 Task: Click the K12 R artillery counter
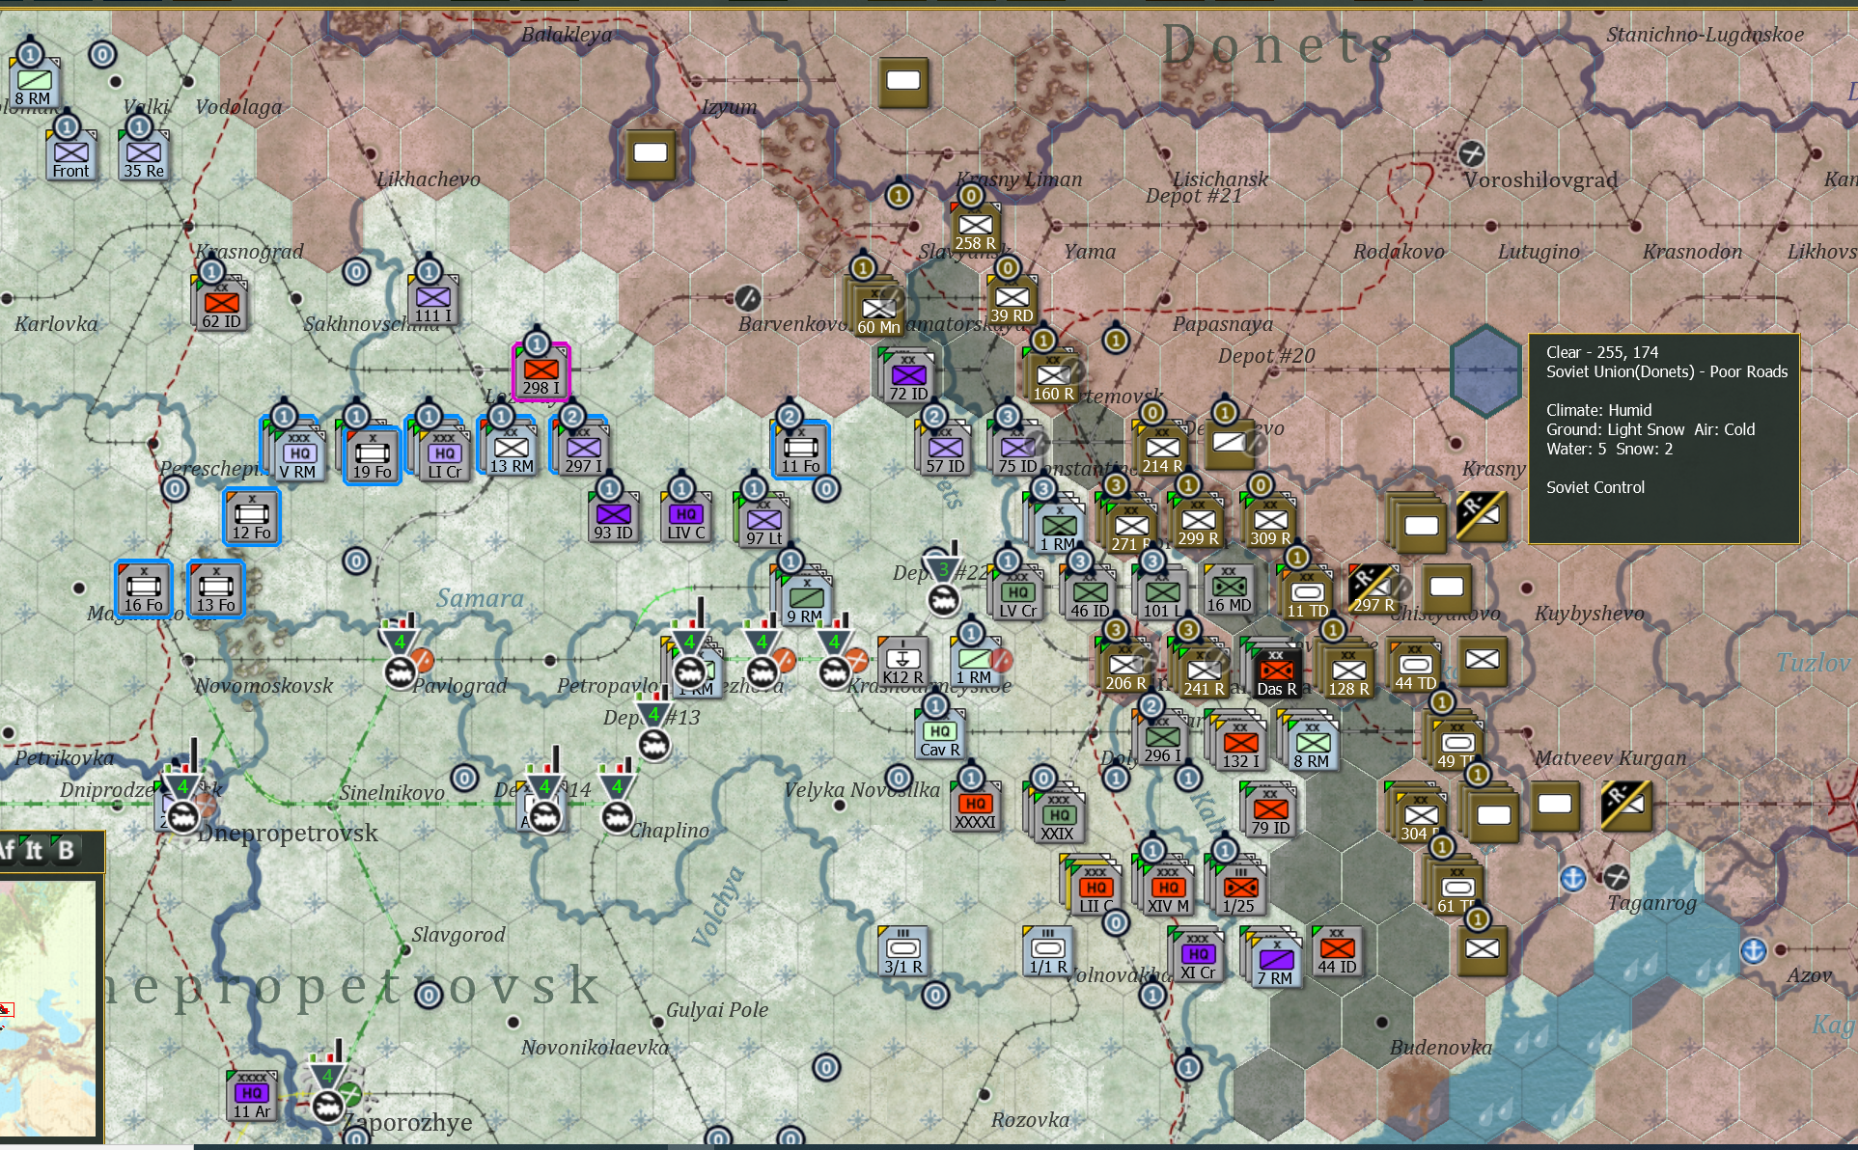902,662
